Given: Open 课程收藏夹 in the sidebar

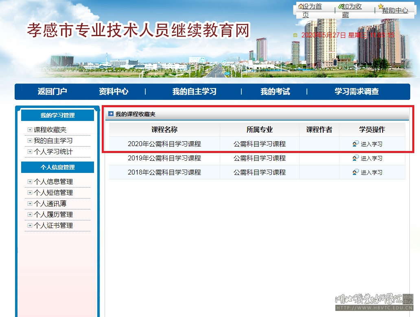Looking at the screenshot, I should tap(50, 130).
